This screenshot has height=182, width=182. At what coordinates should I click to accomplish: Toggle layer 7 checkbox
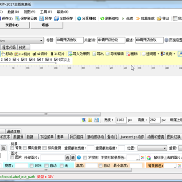pos(39,59)
